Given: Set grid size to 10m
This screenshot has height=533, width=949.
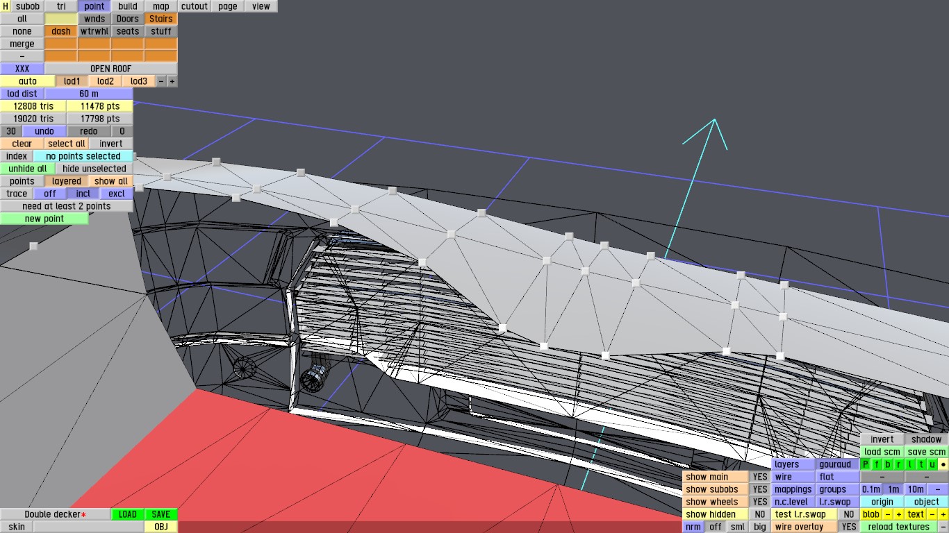Looking at the screenshot, I should pos(916,489).
